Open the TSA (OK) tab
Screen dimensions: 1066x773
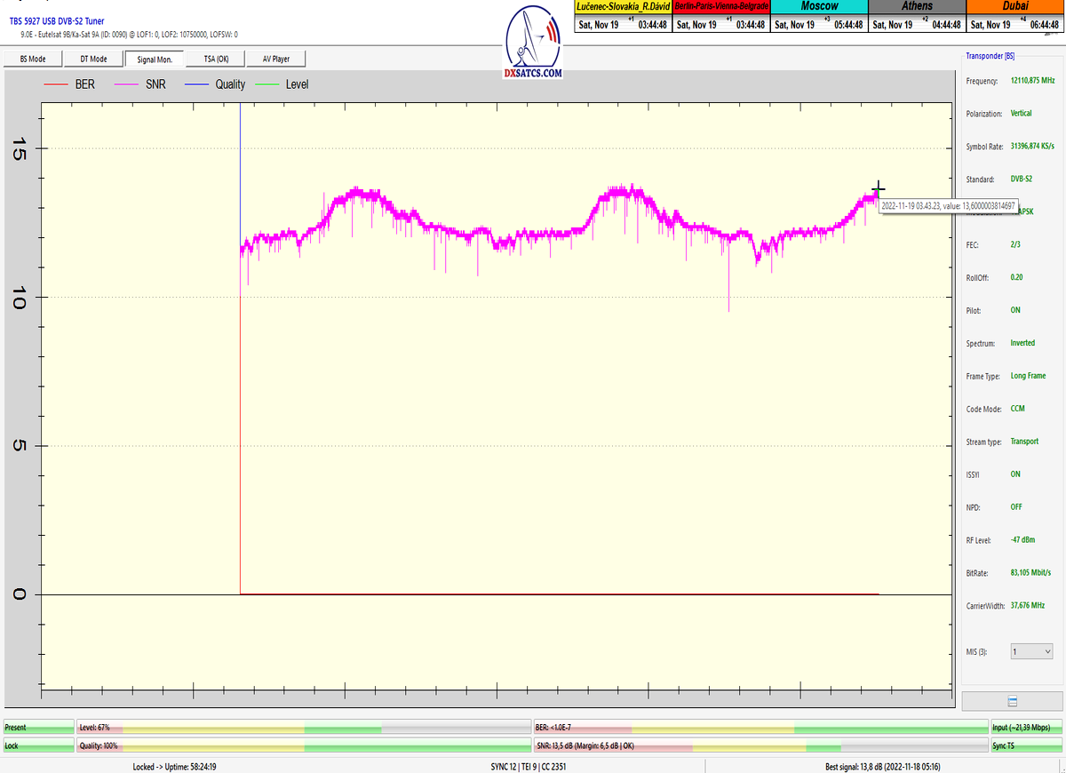[x=216, y=59]
